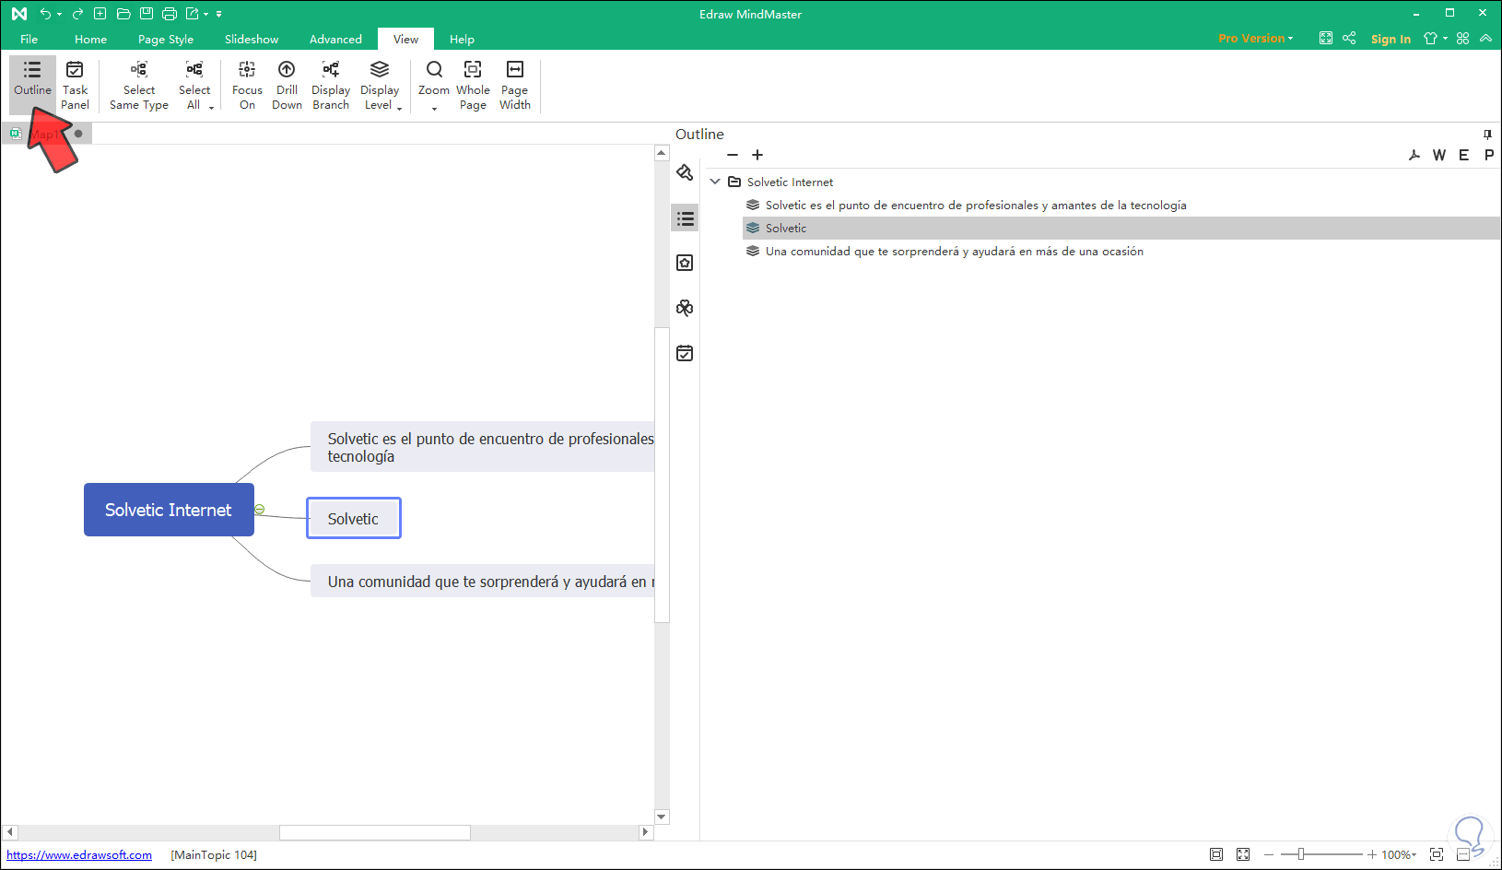
Task: Open the 100% zoom level dropdown
Action: point(1399,855)
